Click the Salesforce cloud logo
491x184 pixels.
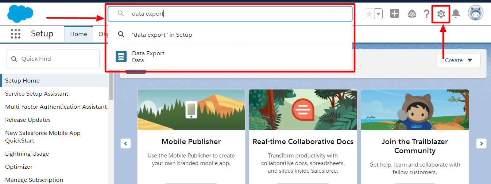click(x=20, y=14)
